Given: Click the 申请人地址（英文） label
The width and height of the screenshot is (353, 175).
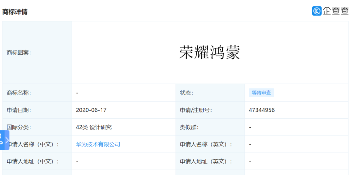Looking at the screenshot, I should (206, 161).
